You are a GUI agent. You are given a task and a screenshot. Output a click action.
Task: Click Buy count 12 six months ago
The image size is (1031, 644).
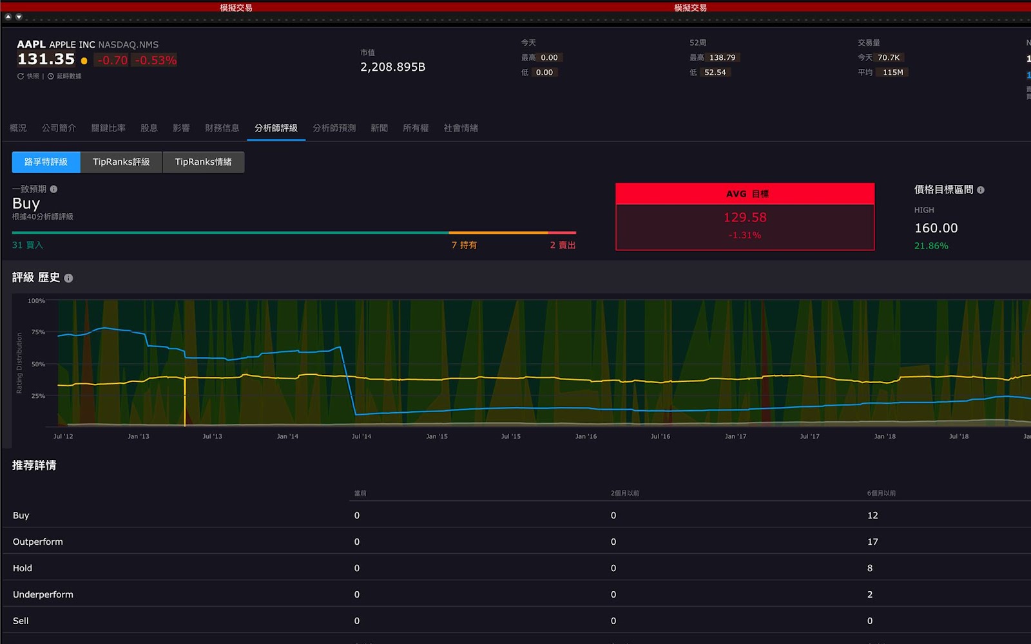[872, 516]
